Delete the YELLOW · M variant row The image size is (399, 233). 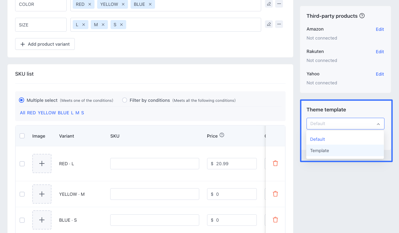pyautogui.click(x=275, y=194)
